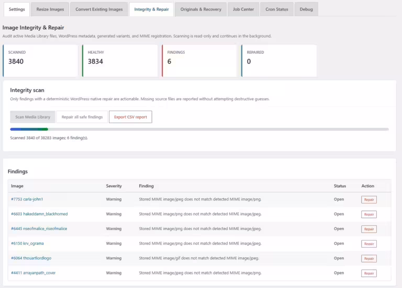Repair finding for krv_ograma
402x288 pixels.
(369, 244)
